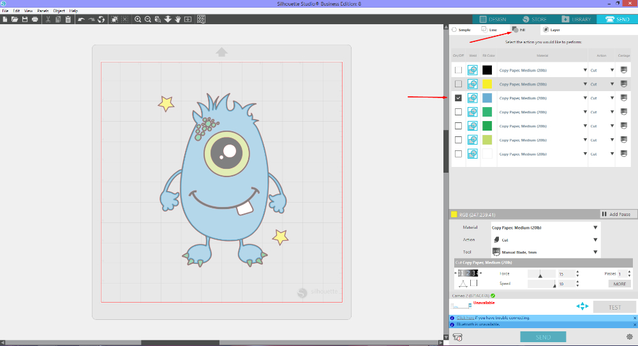Image resolution: width=638 pixels, height=346 pixels.
Task: Expand Material dropdown in blue row
Action: coord(585,98)
